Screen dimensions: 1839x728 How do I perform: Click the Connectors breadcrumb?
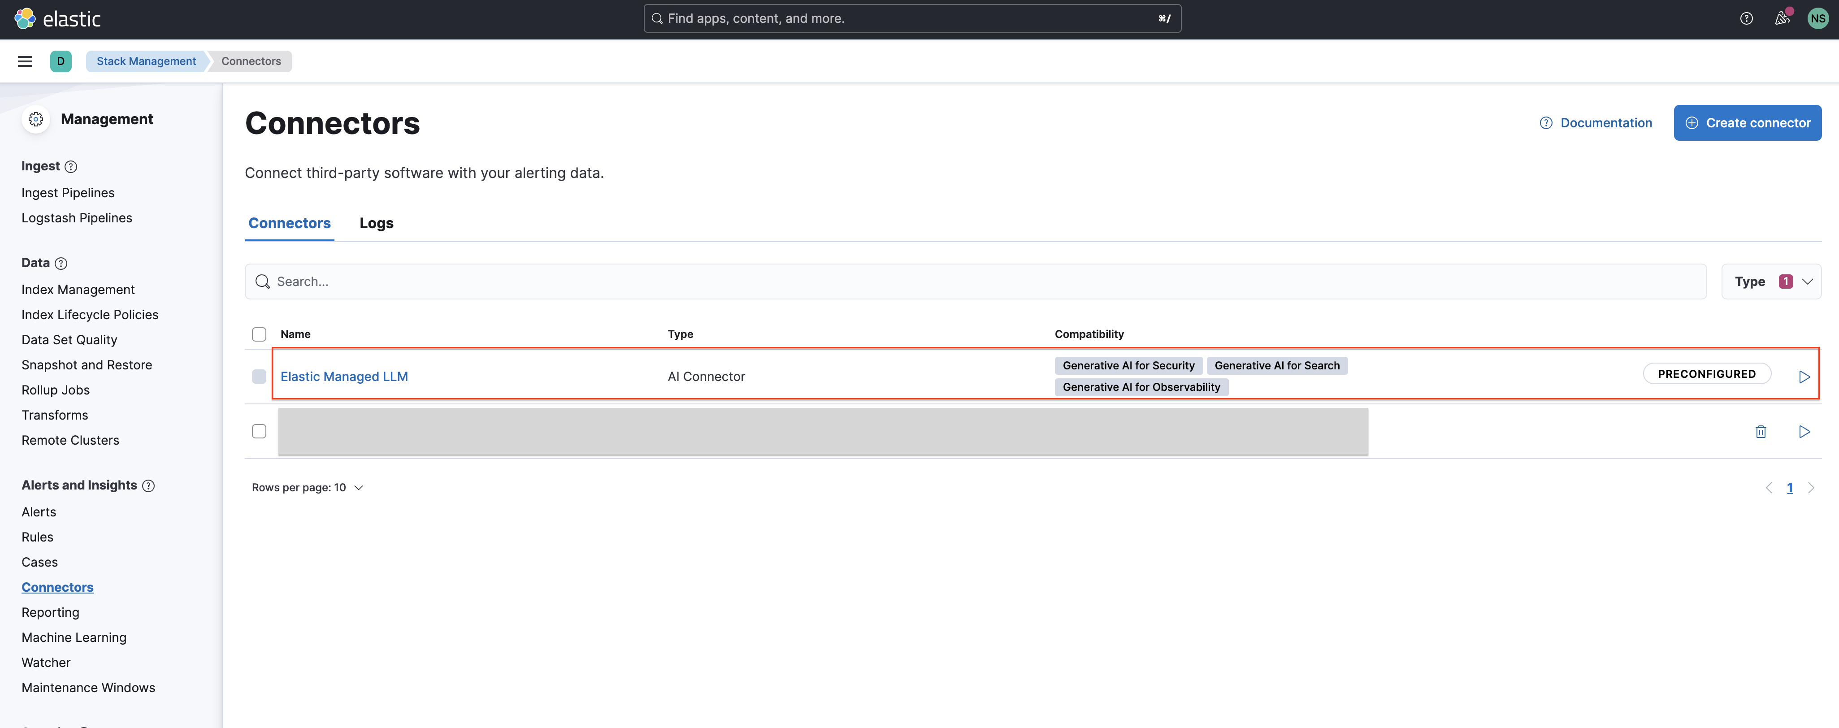pos(252,61)
